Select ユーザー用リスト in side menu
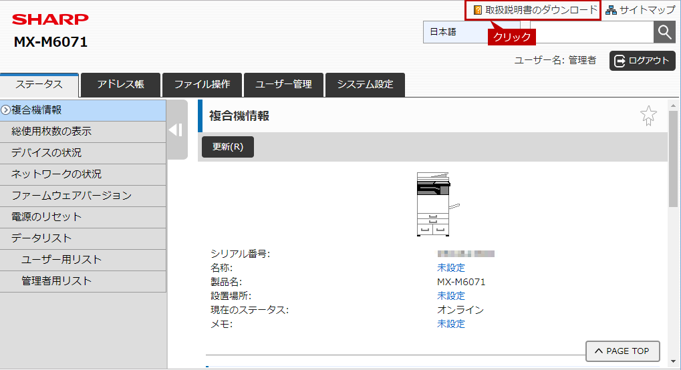 83,260
